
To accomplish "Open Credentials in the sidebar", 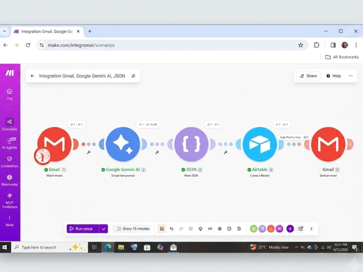I will [9, 162].
